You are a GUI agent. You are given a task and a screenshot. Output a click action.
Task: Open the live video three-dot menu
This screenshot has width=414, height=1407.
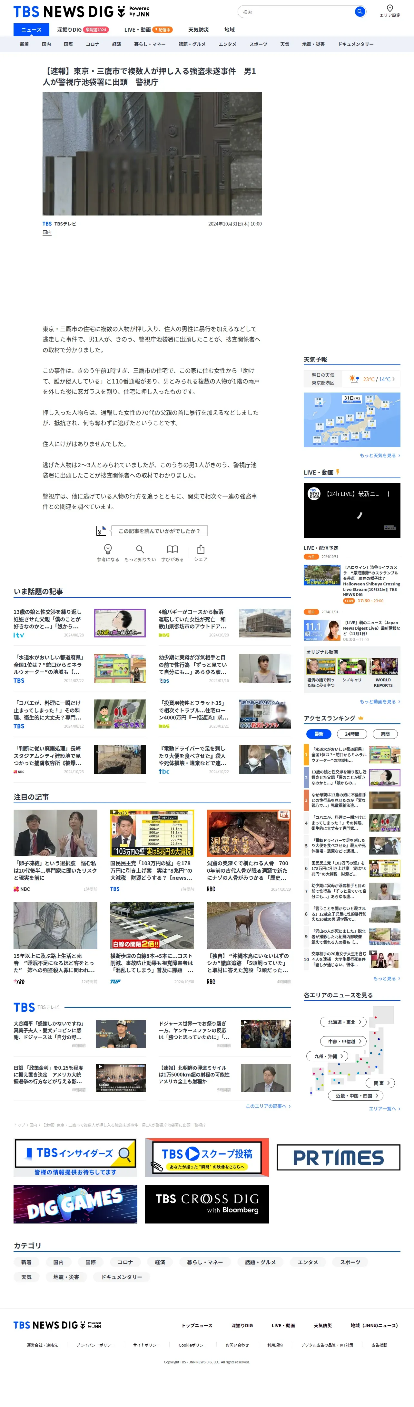tap(388, 494)
